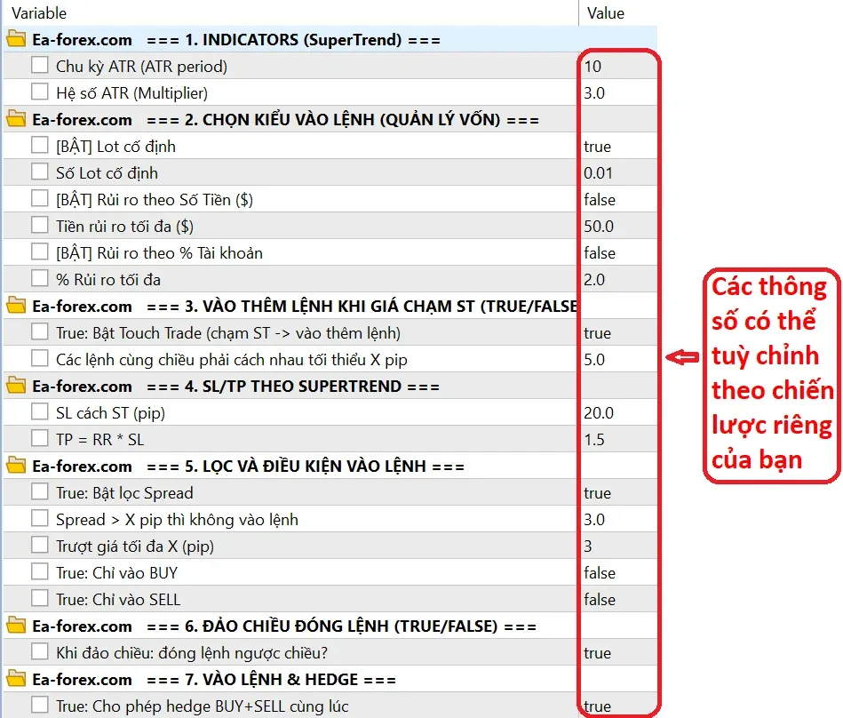Click folder icon of section 3 VÀO THÊM LỆNH
This screenshot has height=718, width=843.
coord(16,306)
